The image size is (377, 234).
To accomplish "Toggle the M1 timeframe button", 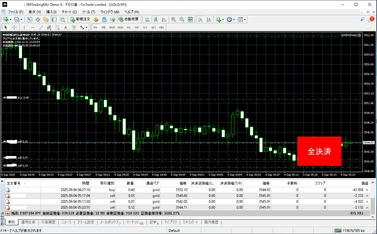I will point(95,27).
